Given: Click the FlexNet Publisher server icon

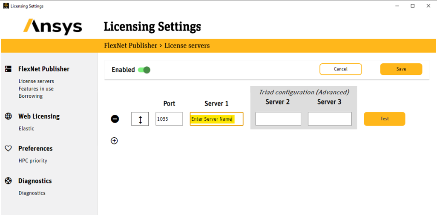Looking at the screenshot, I should 8,69.
